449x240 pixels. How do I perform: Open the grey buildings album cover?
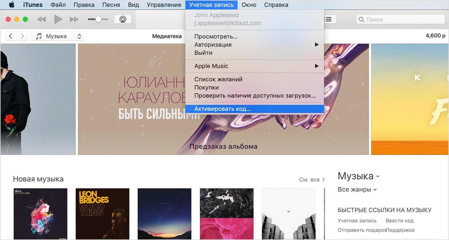click(x=289, y=214)
